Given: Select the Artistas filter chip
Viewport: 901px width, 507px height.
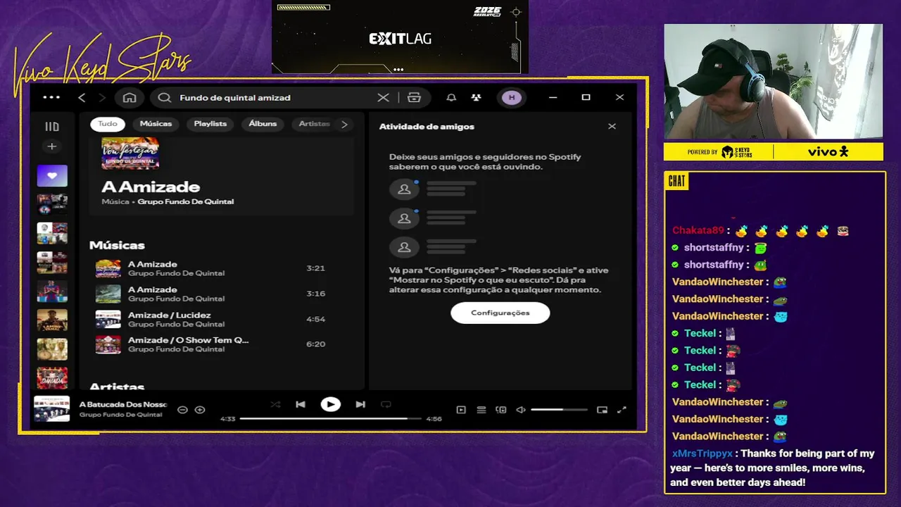Looking at the screenshot, I should click(313, 124).
